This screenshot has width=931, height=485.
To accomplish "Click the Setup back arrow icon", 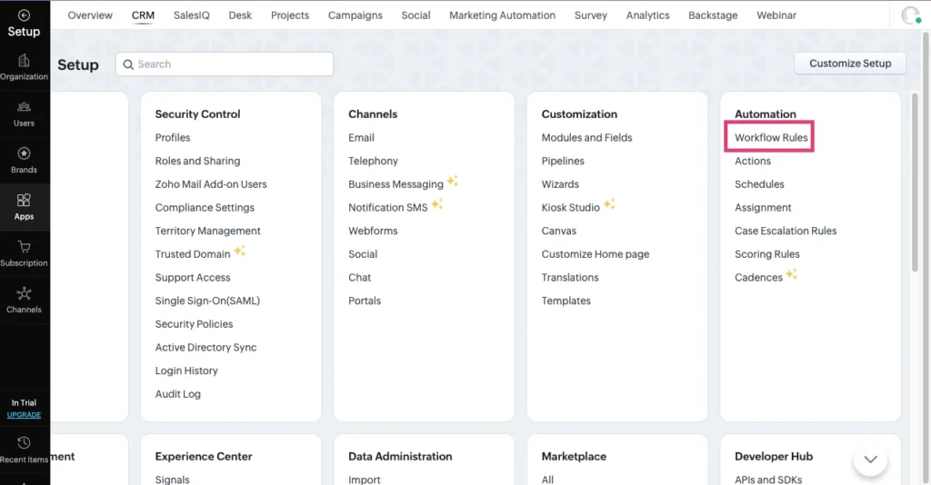I will [x=24, y=15].
